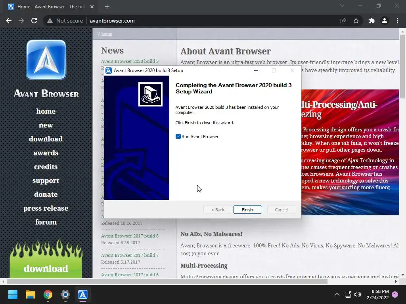Open the awards sidebar link

[x=46, y=153]
